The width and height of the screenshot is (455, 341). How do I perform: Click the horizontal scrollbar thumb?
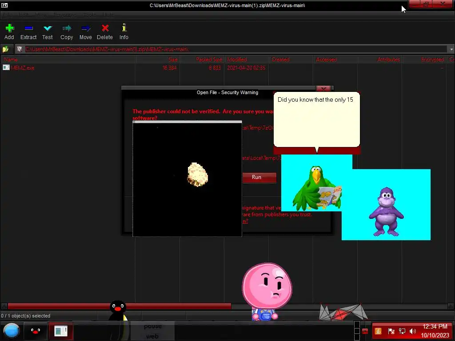click(x=119, y=306)
